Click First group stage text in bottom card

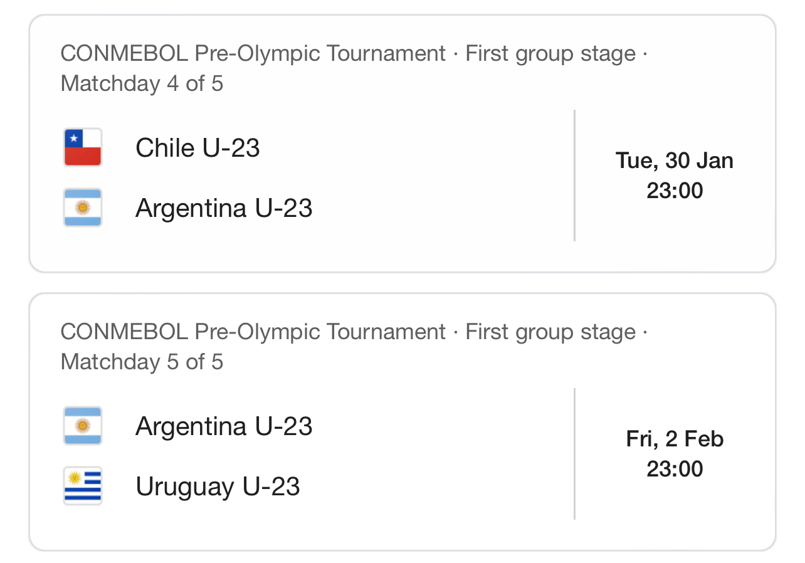(550, 332)
